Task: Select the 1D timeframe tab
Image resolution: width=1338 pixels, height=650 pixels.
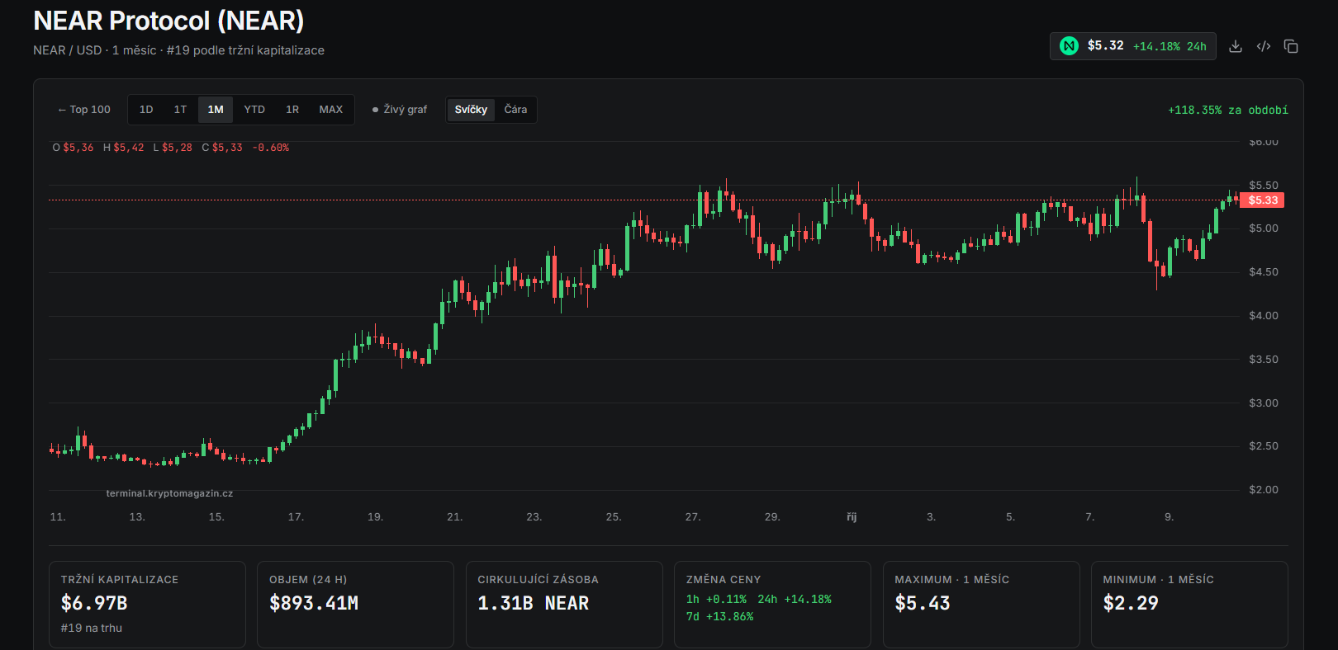Action: (146, 110)
